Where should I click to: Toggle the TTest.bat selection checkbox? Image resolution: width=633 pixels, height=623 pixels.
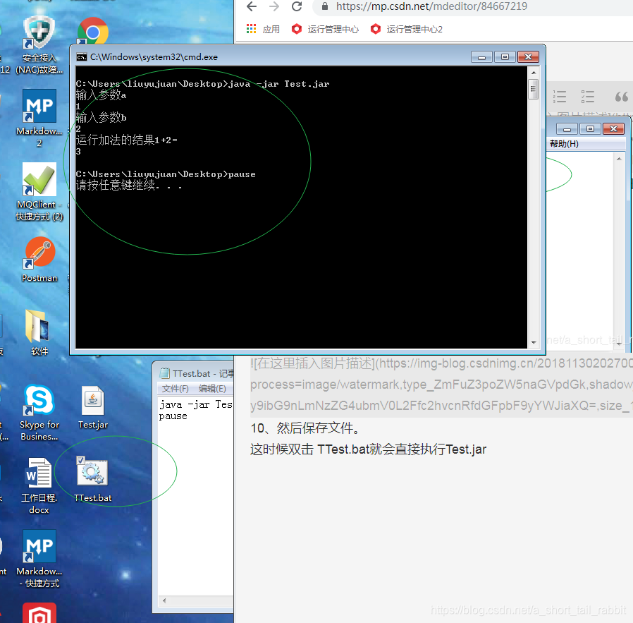coord(80,460)
